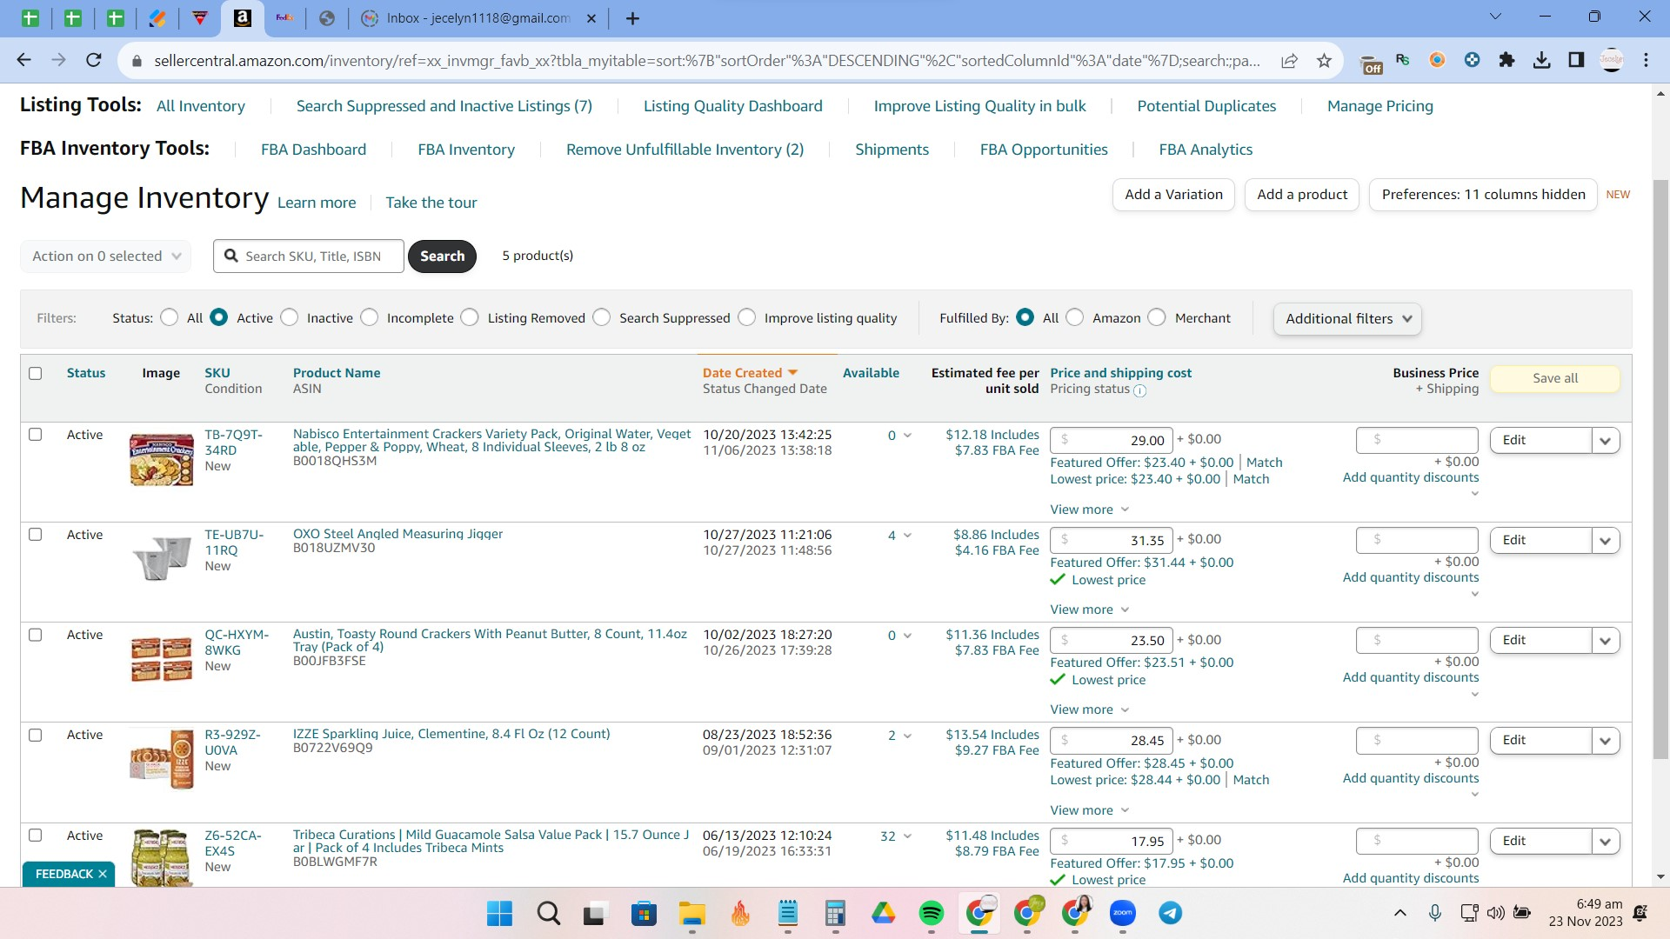The height and width of the screenshot is (939, 1670).
Task: Open the FBA Dashboard
Action: (x=314, y=150)
